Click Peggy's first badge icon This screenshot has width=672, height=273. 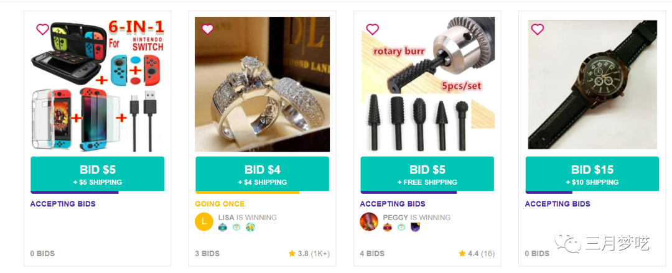tap(388, 228)
